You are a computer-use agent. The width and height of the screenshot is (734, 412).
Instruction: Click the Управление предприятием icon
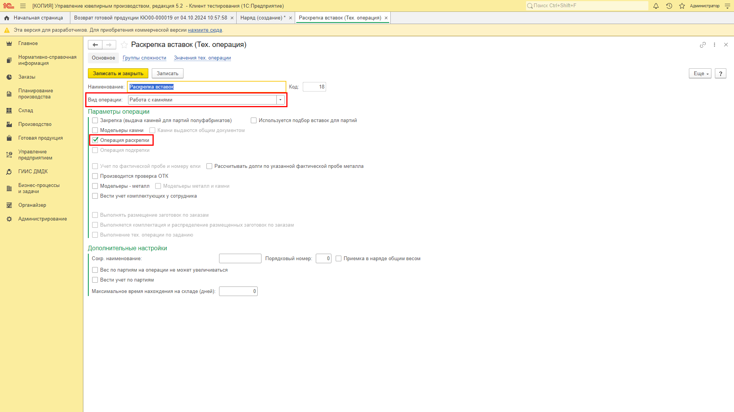9,155
